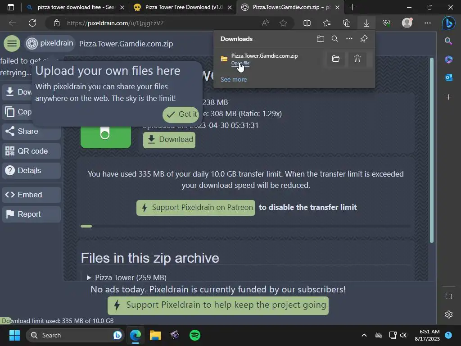The image size is (461, 346).
Task: Delete Pizza.Tower.Gamdie.com.zip download entry
Action: pyautogui.click(x=357, y=59)
